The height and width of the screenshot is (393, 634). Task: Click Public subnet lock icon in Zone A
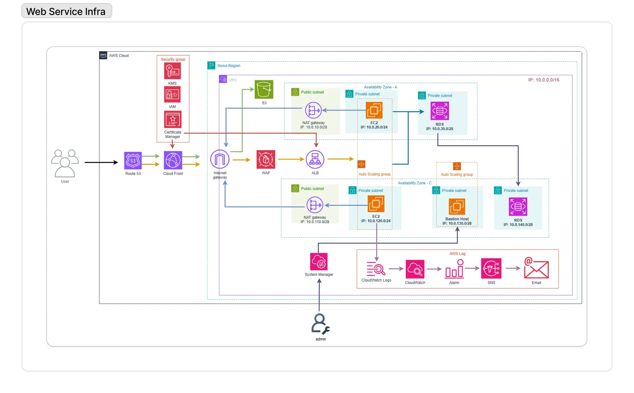295,92
